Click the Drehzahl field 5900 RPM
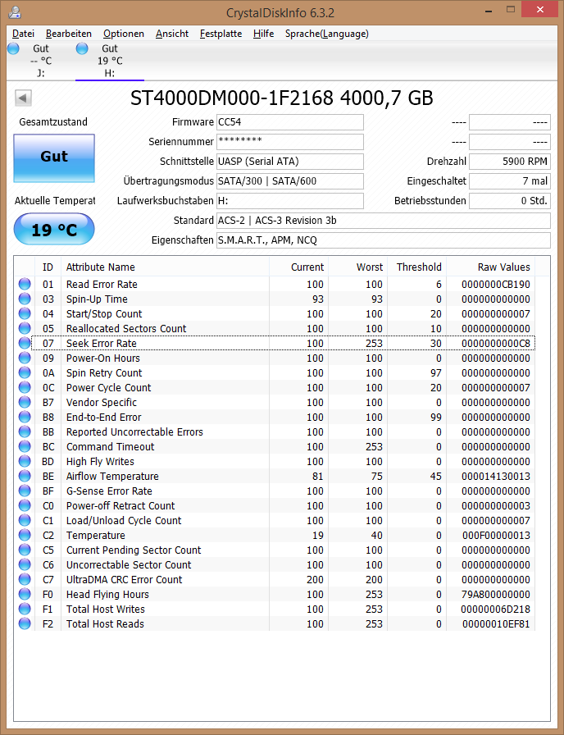This screenshot has height=735, width=564. coord(510,162)
